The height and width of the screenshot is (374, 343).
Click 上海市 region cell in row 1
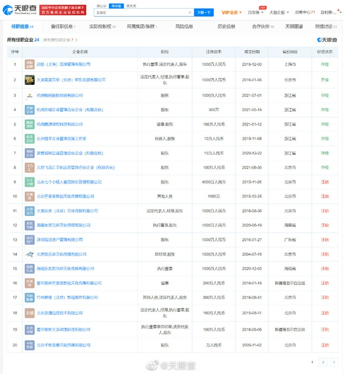click(x=290, y=64)
